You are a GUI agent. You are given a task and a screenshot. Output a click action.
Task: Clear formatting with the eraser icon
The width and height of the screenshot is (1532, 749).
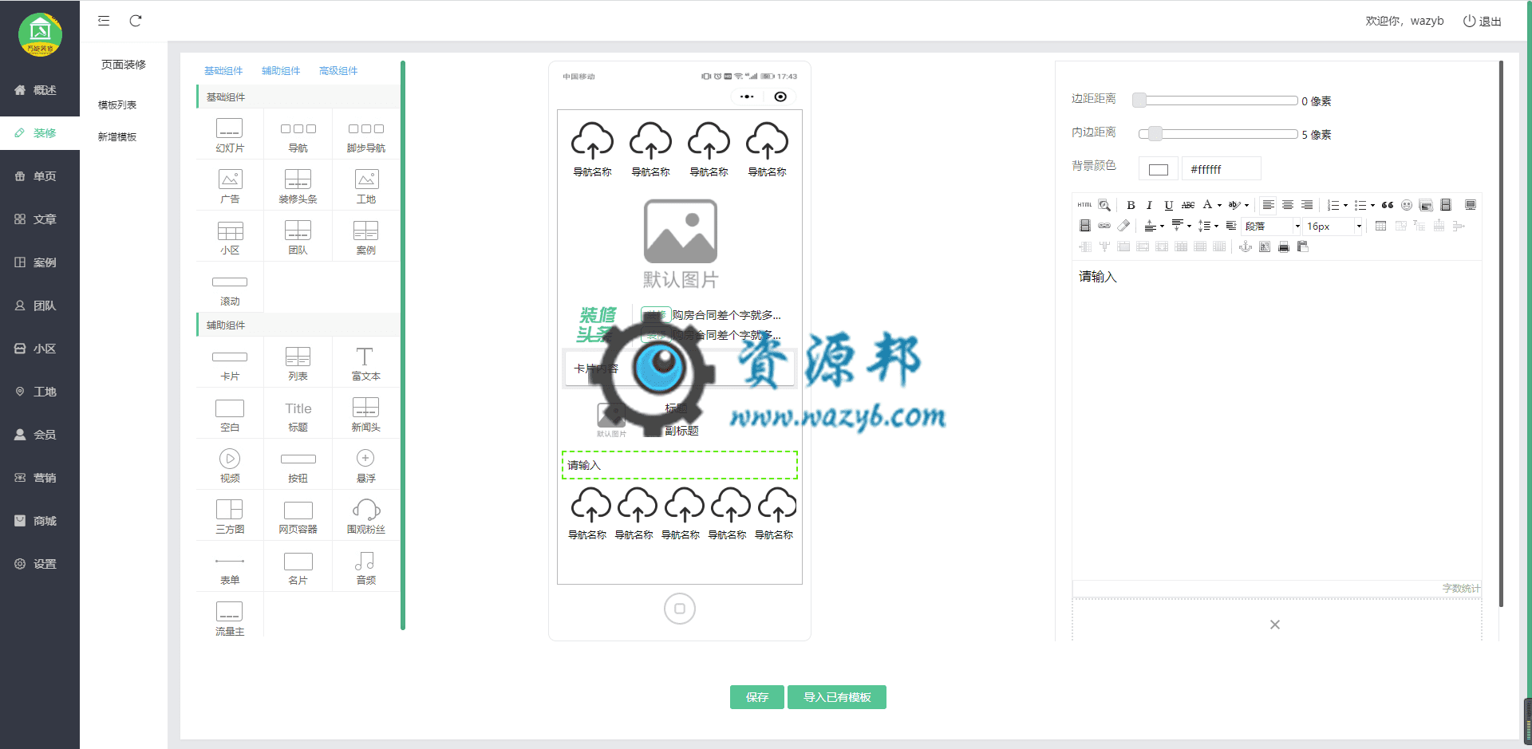click(1123, 226)
